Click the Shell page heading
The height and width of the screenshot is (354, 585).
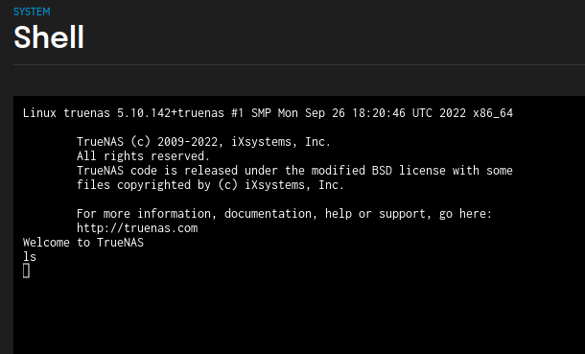(49, 37)
